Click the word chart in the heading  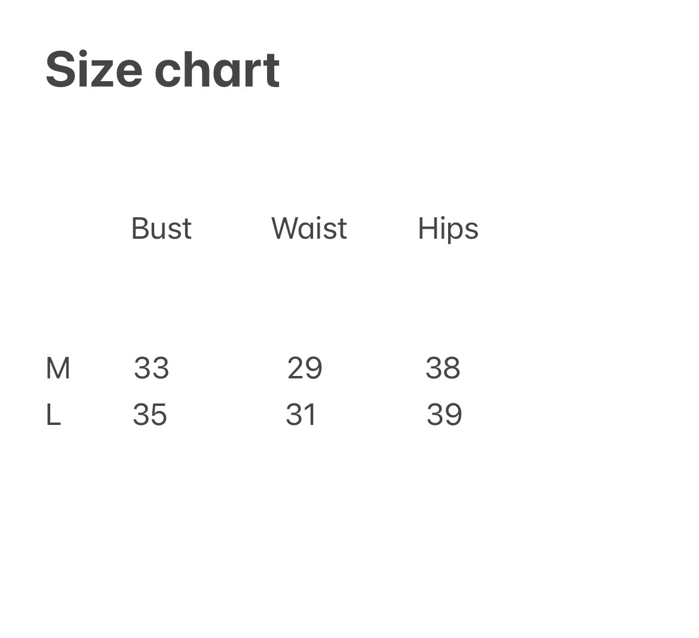[x=217, y=70]
